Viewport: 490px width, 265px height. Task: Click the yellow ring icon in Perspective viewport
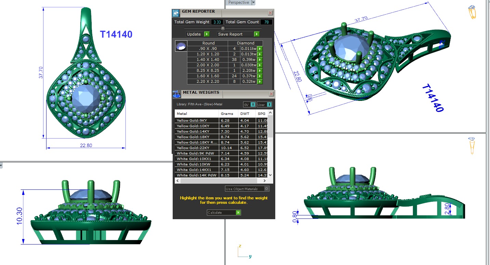[x=472, y=12]
